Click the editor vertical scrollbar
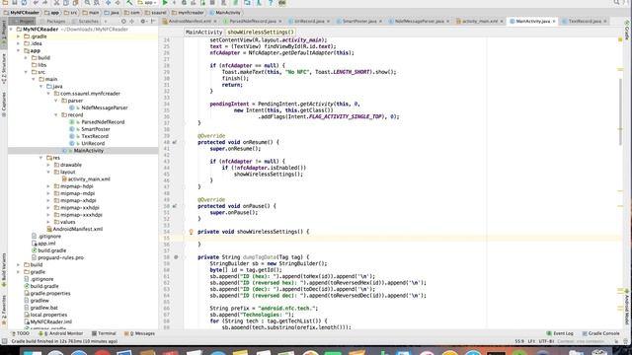The image size is (632, 355). pyautogui.click(x=620, y=111)
